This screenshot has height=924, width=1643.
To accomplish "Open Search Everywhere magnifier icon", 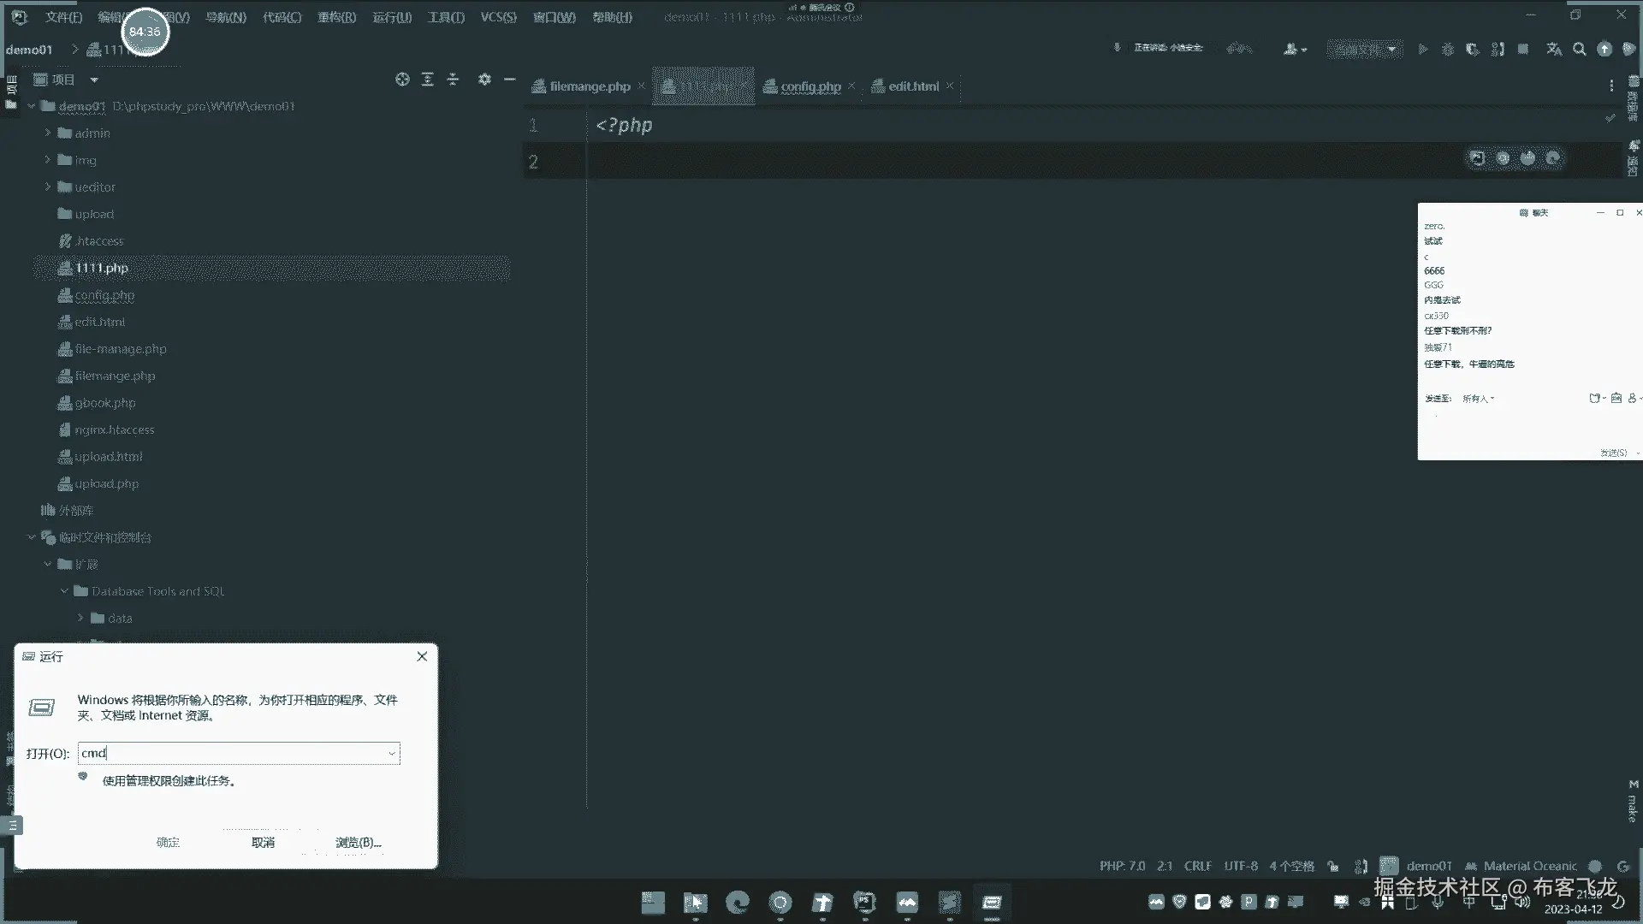I will [x=1580, y=50].
